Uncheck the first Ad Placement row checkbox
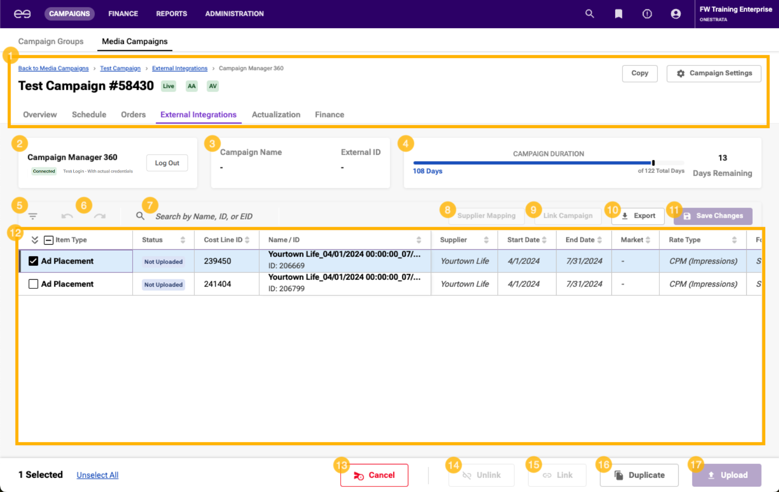 33,261
